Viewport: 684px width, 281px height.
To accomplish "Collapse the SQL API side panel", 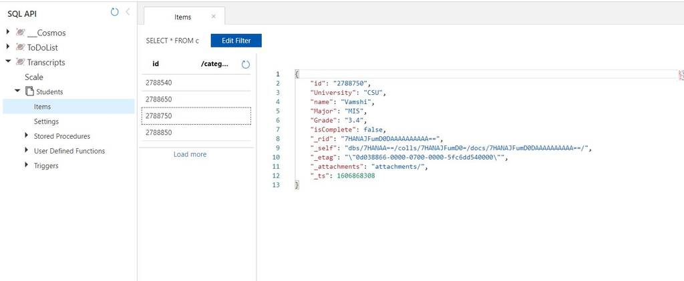I will [128, 12].
